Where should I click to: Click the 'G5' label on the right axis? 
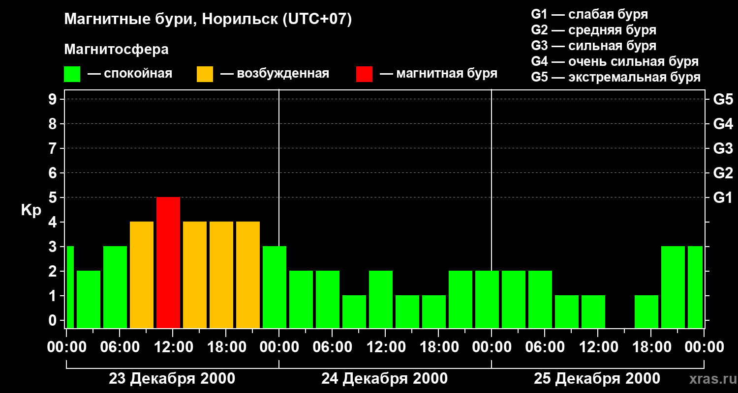coord(723,99)
